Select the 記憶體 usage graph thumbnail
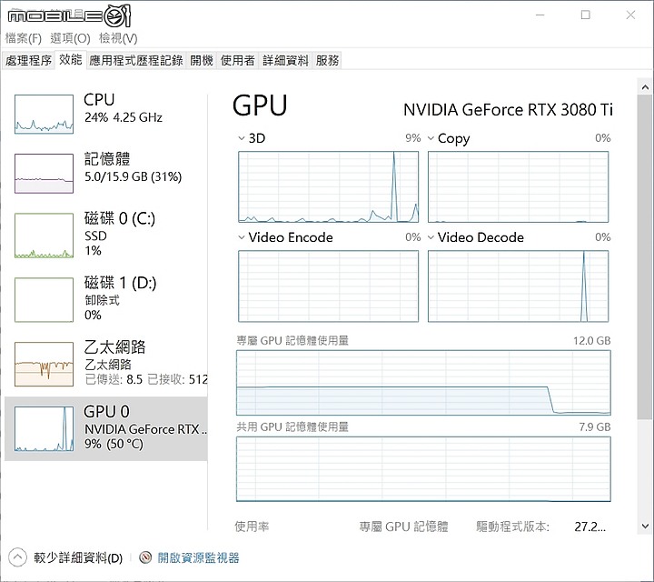 (x=44, y=174)
